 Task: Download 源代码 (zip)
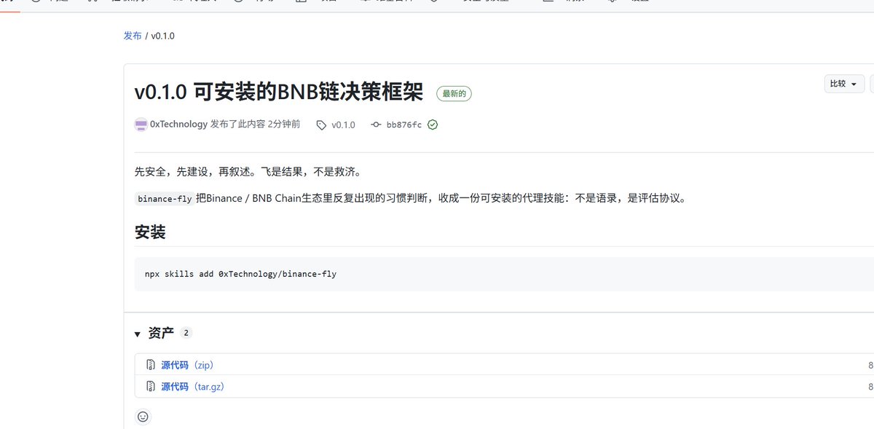pyautogui.click(x=188, y=365)
